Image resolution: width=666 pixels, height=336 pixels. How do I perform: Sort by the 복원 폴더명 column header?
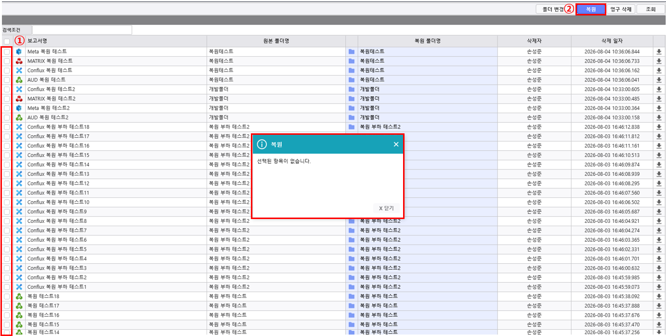click(428, 41)
